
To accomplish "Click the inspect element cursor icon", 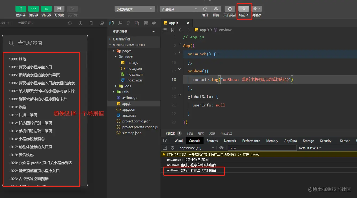I will (x=165, y=141).
